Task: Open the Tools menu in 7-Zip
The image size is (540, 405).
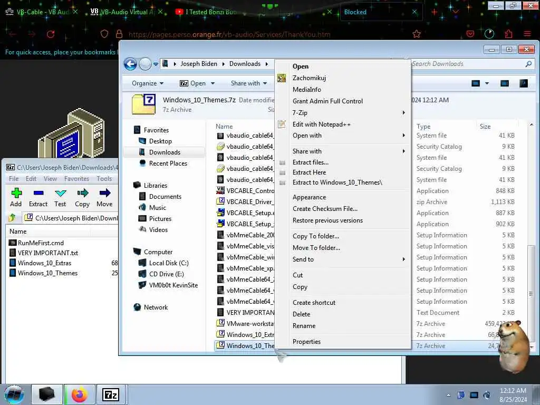Action: coord(104,179)
